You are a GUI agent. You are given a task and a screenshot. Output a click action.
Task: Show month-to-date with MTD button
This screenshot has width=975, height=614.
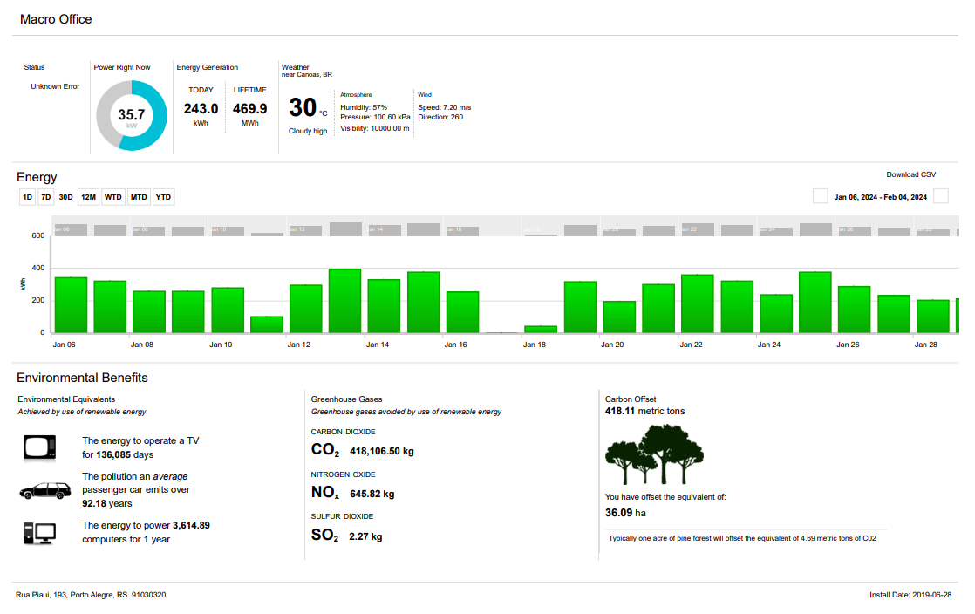click(x=139, y=197)
